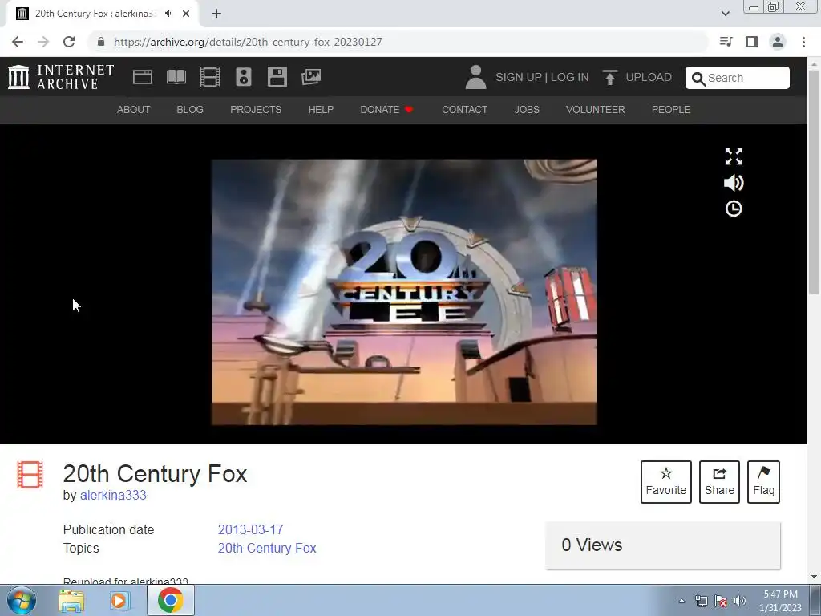This screenshot has height=616, width=821.
Task: Expand the tab search chevron
Action: tap(725, 14)
